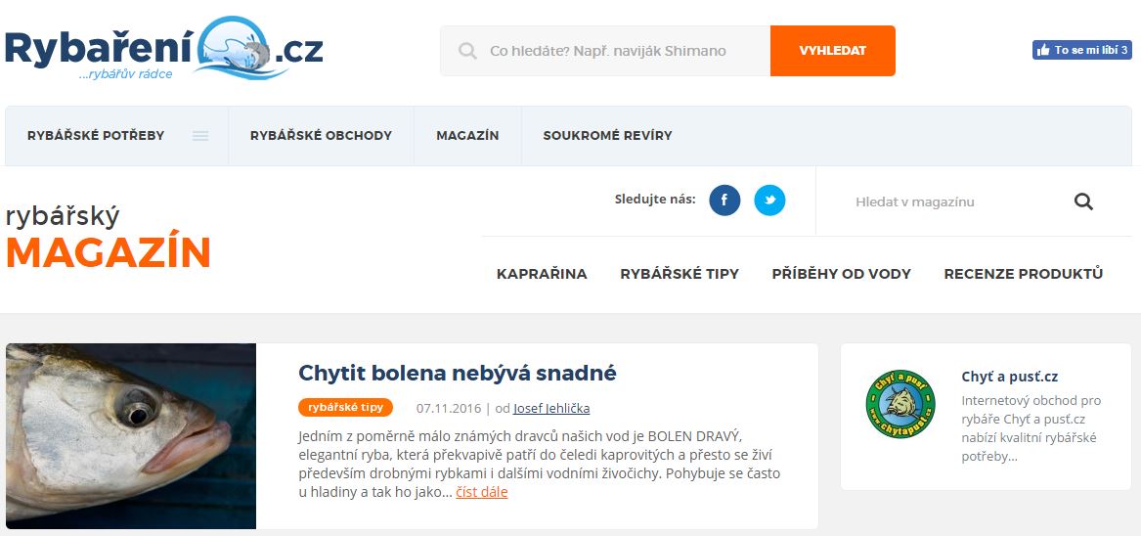The width and height of the screenshot is (1141, 536).
Task: Click the Facebook like button 'To se mi líbí'
Action: coord(1081,50)
